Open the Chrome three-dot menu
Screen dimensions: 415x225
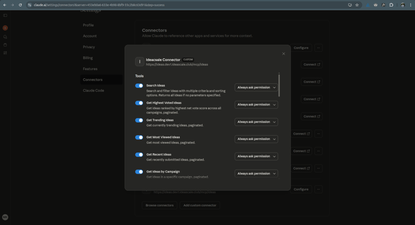411,5
